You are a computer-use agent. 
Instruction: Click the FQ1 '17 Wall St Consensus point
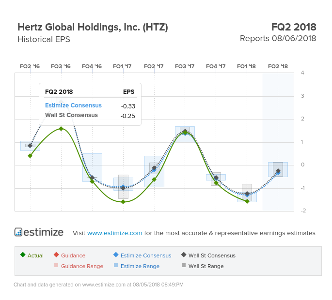pyautogui.click(x=123, y=188)
